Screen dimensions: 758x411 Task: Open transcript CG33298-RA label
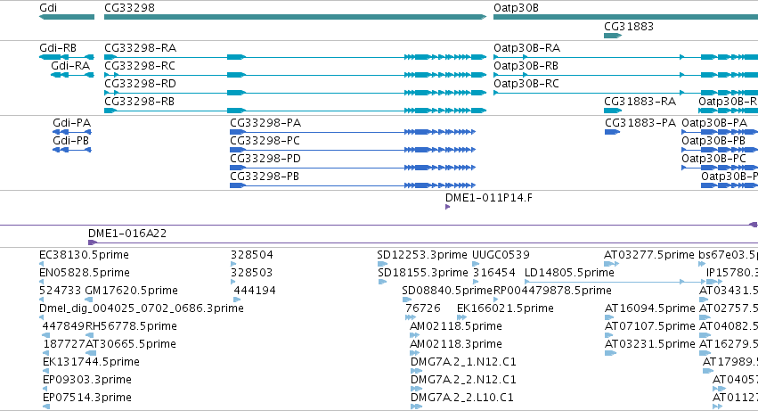[140, 48]
